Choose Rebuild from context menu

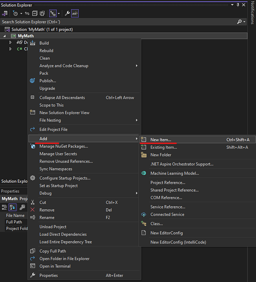pos(84,51)
